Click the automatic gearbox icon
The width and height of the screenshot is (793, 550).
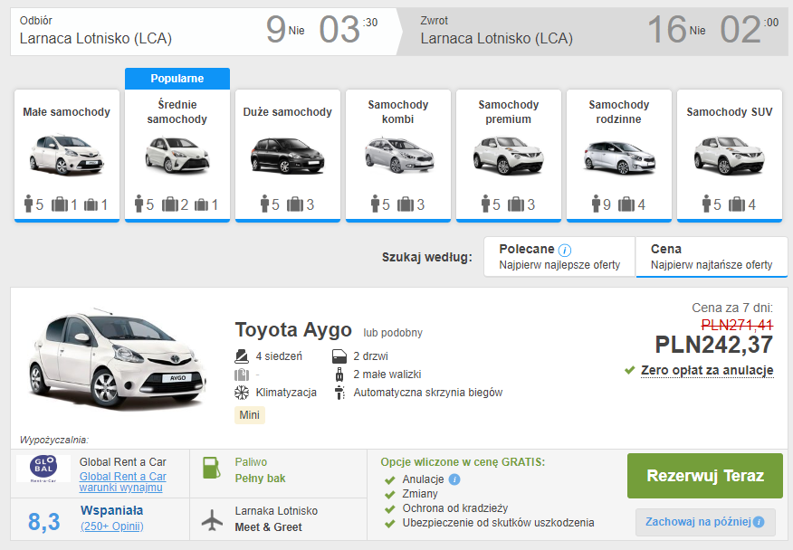coord(339,393)
